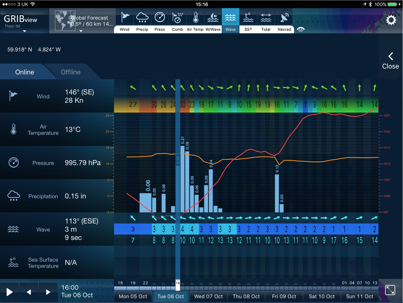Screen dimensions: 403x303
Task: Jump to Thu 08 Oct
Action: click(x=246, y=296)
